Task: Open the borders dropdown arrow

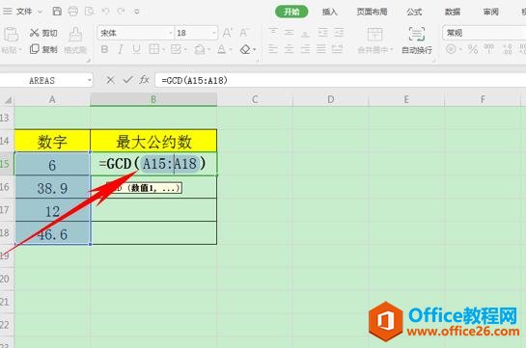Action: (163, 50)
